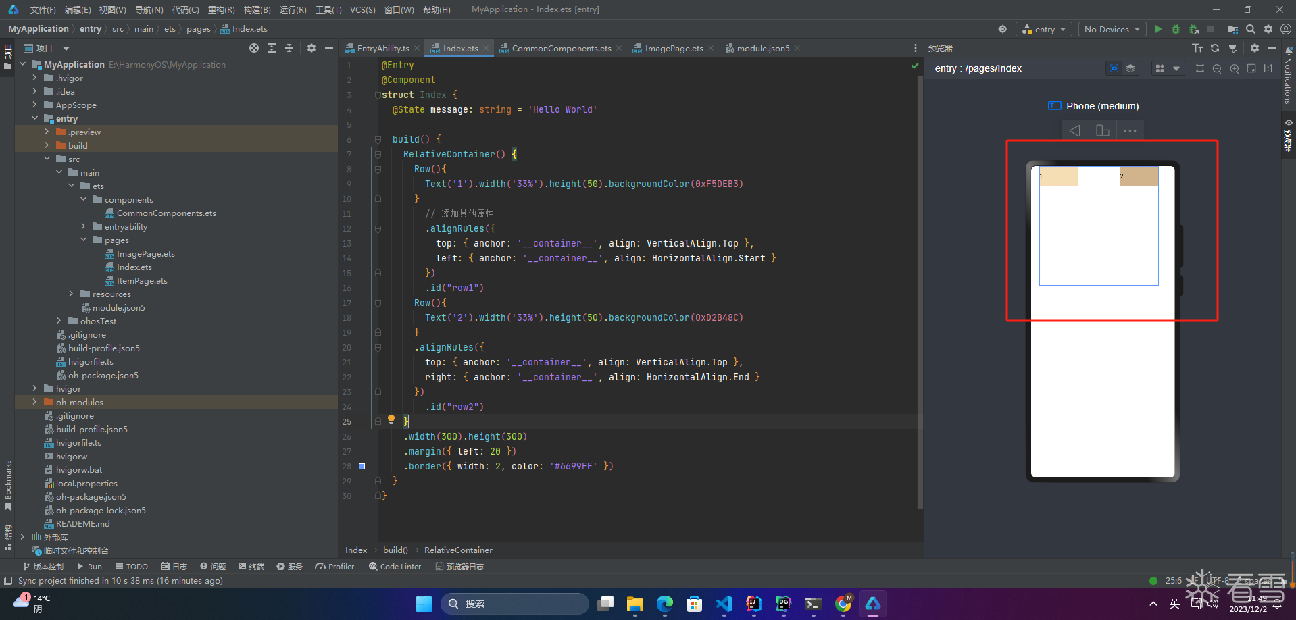This screenshot has height=620, width=1296.
Task: Start debugging with the green bug icon
Action: coord(1176,29)
